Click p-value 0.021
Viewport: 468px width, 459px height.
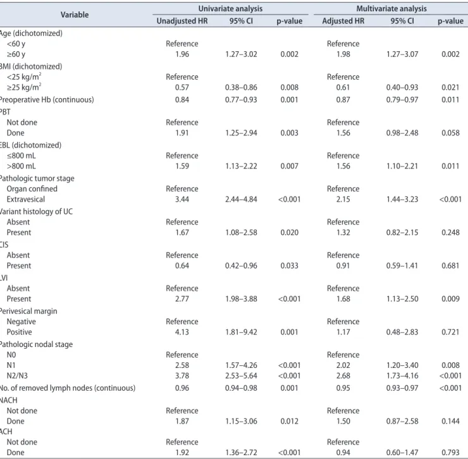[x=450, y=87]
